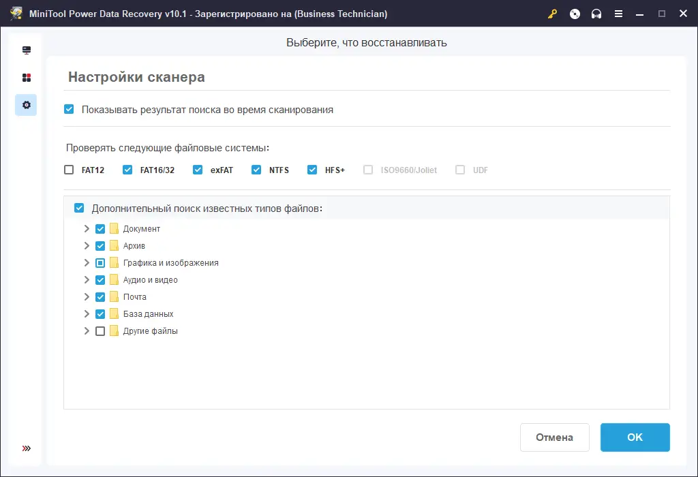Image resolution: width=698 pixels, height=477 pixels.
Task: Open the hamburger menu icon
Action: coord(618,14)
